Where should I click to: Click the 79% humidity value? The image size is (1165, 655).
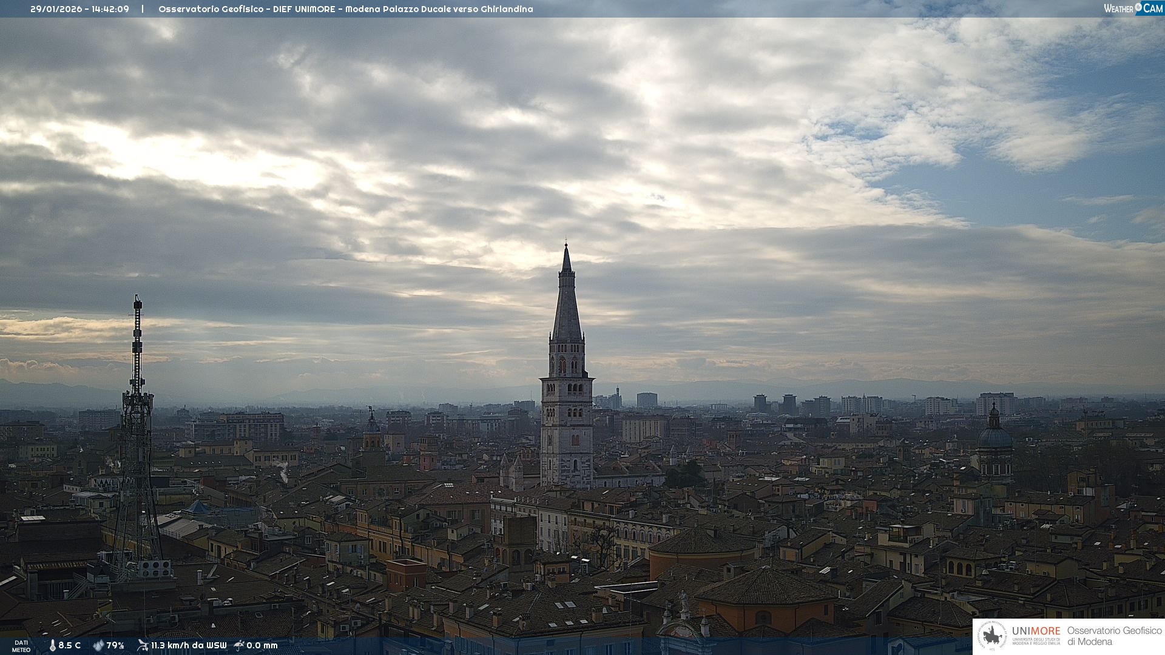coord(115,645)
